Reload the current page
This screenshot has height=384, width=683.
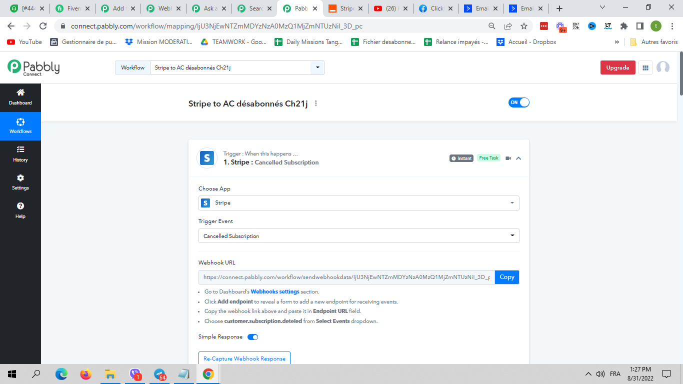tap(43, 26)
